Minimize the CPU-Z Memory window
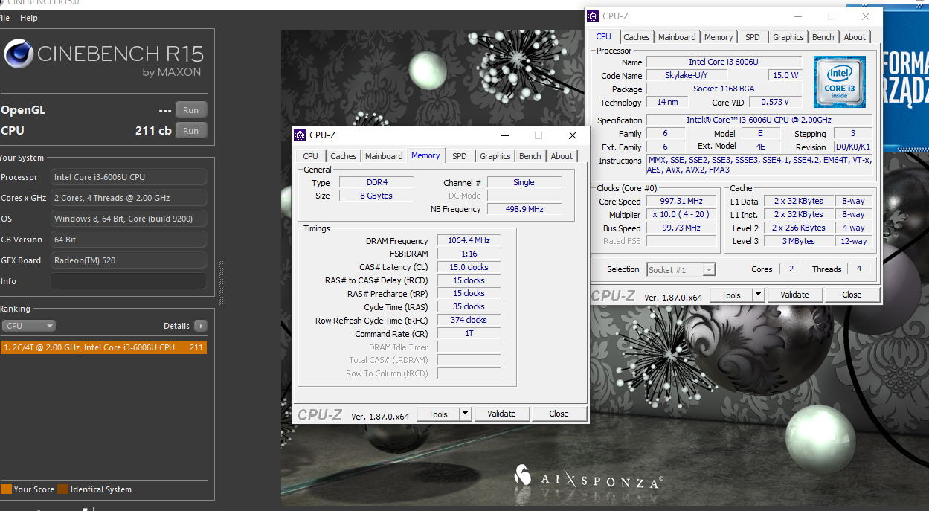Viewport: 929px width, 511px height. (x=504, y=135)
